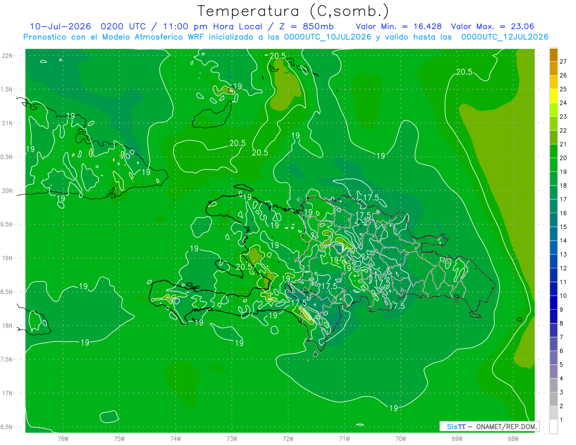Click the legend value label '8'

(562, 323)
